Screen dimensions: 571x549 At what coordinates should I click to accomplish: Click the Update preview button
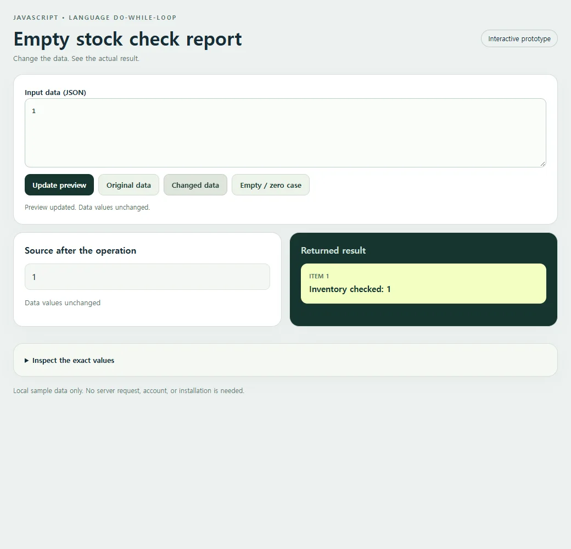(x=59, y=185)
